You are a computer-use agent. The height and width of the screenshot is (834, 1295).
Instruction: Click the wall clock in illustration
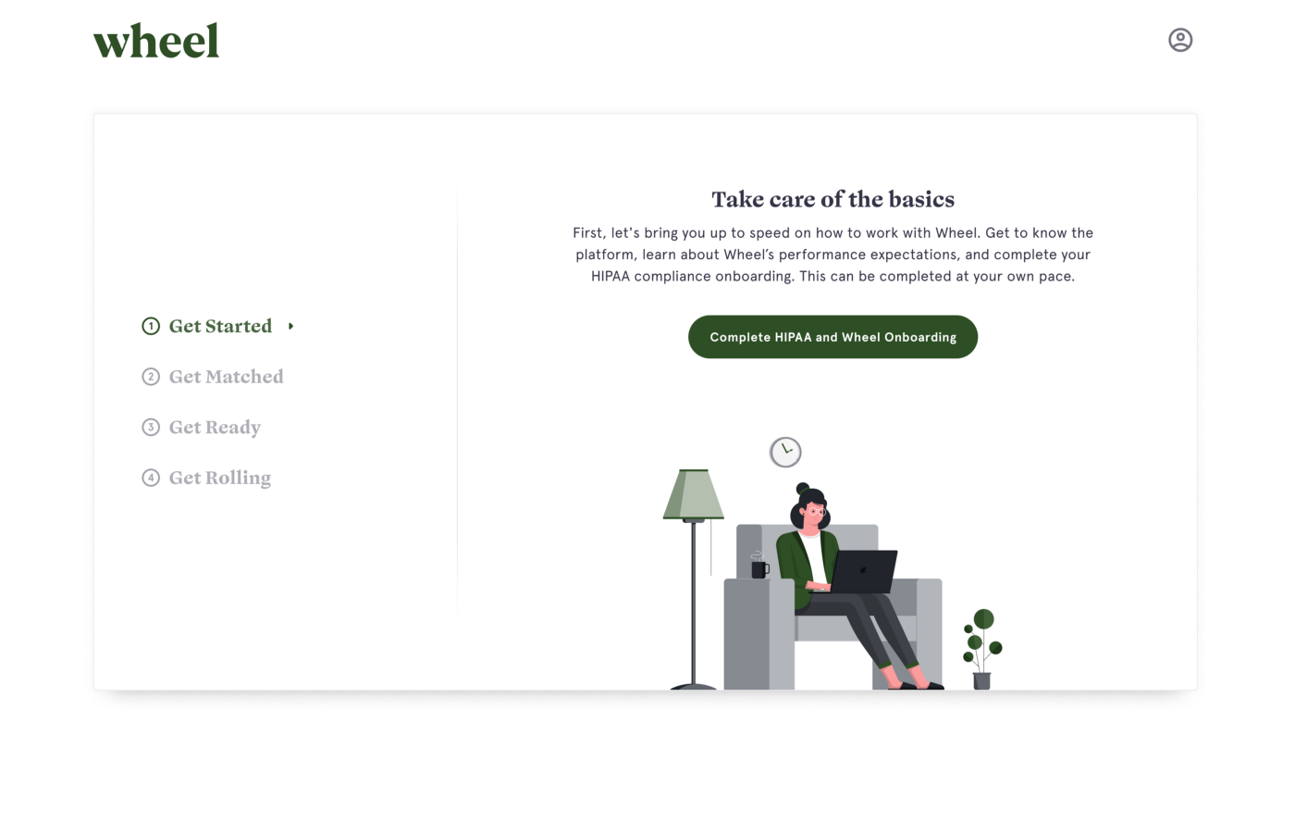tap(785, 452)
